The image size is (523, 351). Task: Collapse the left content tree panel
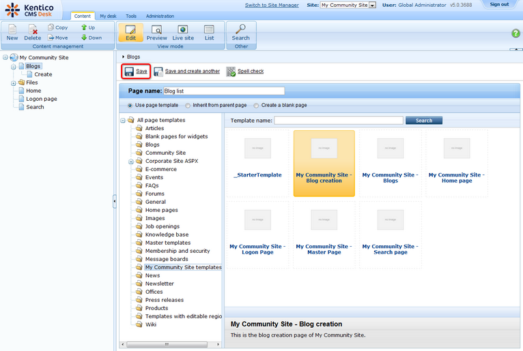(115, 201)
